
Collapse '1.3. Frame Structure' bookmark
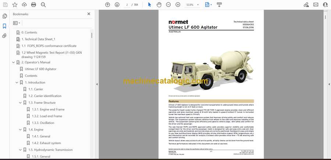tap(20, 103)
